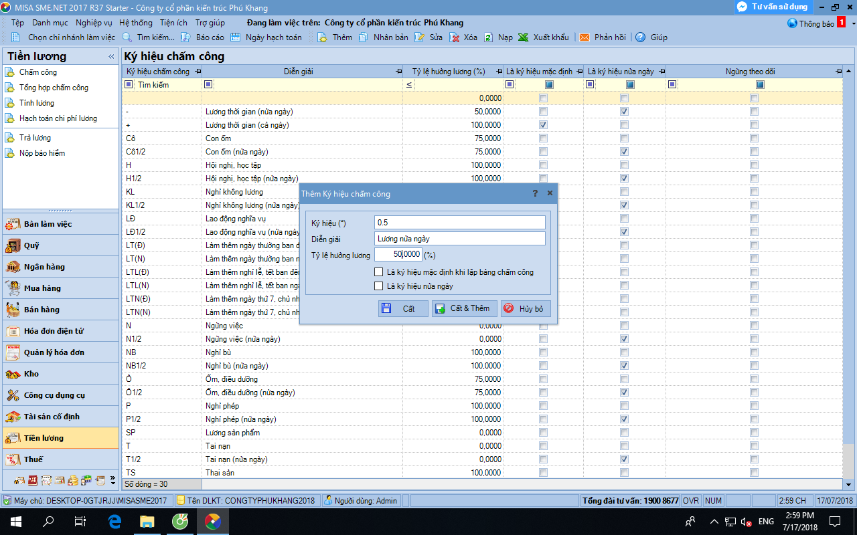857x535 pixels.
Task: Open Tính lương in side panel
Action: click(x=37, y=103)
